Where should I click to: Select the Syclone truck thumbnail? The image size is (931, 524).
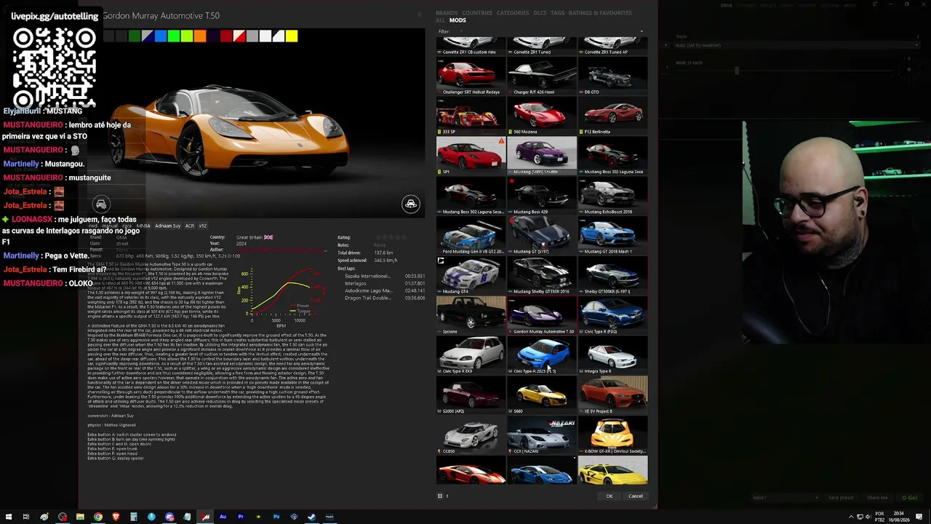click(x=471, y=316)
